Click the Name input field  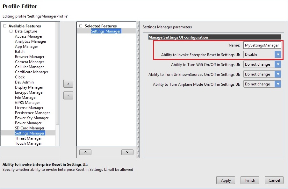[x=262, y=45]
